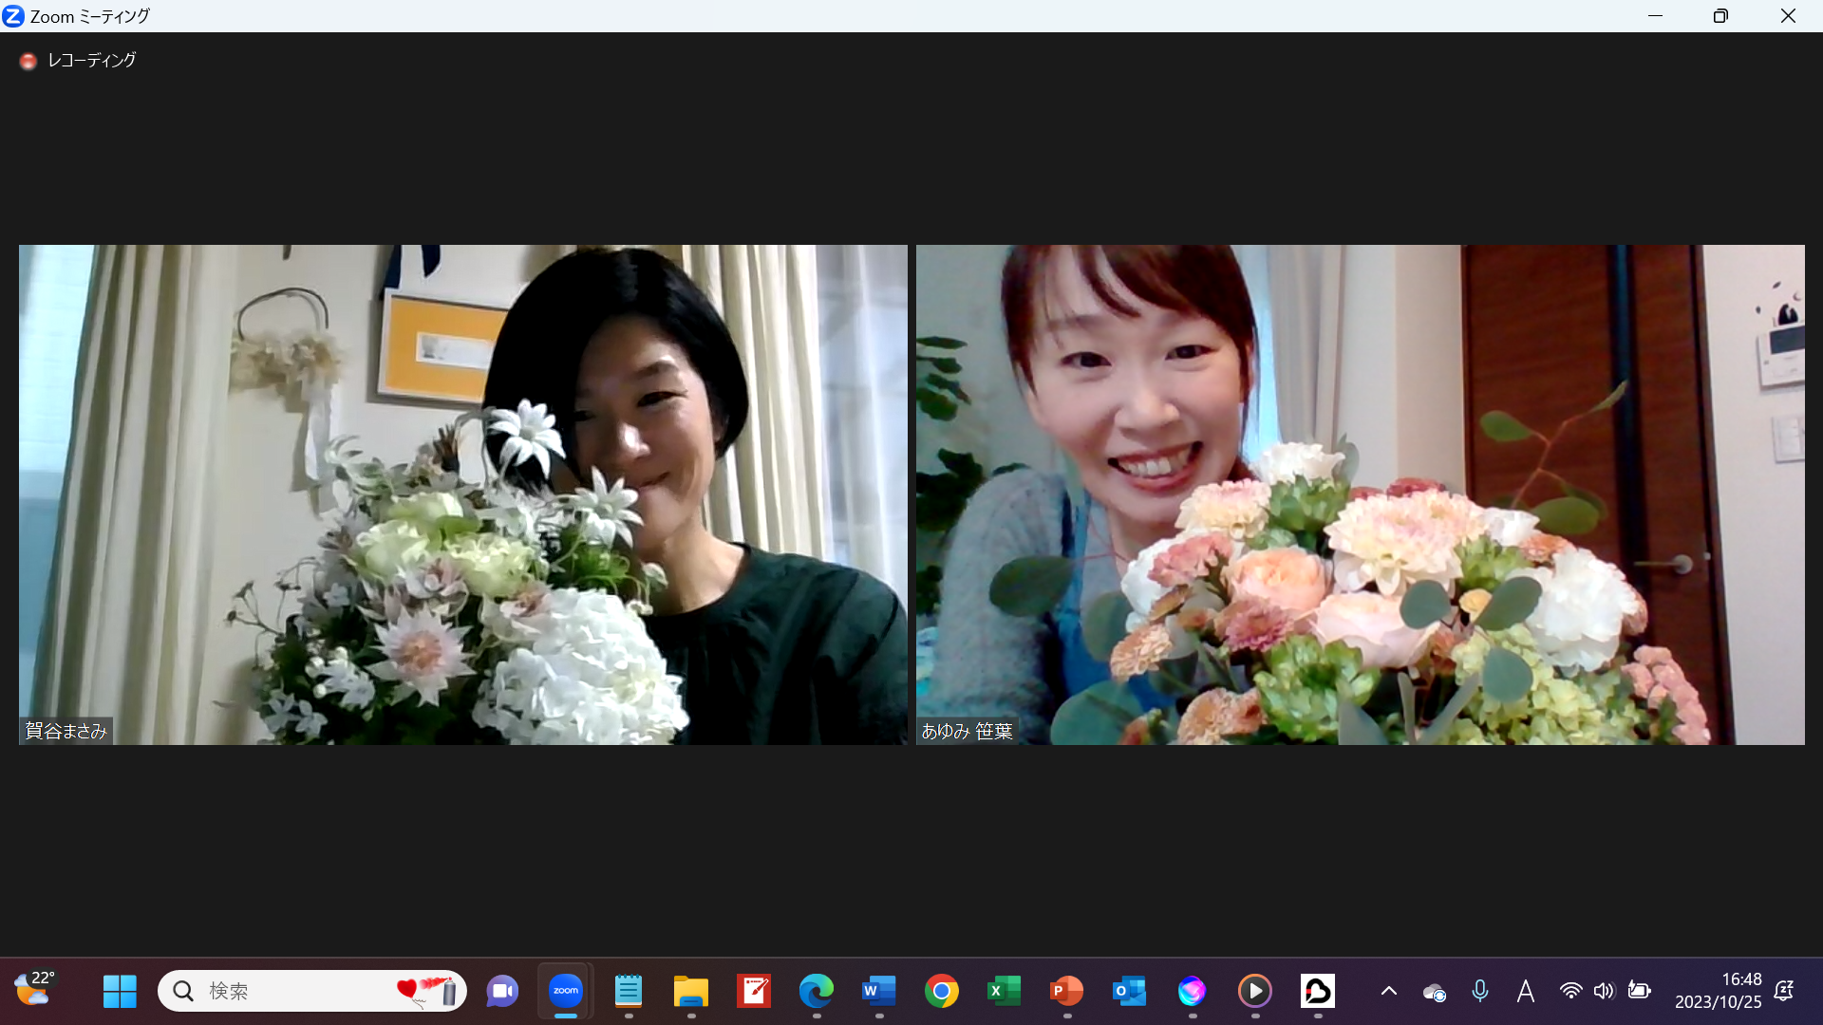Open File Explorer from the taskbar

691,991
